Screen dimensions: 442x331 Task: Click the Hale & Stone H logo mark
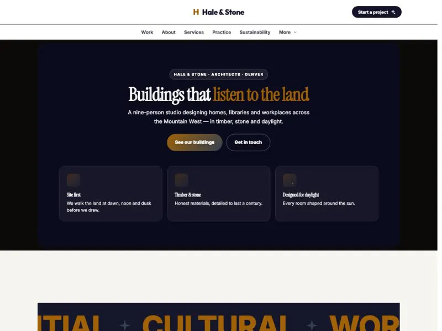196,12
